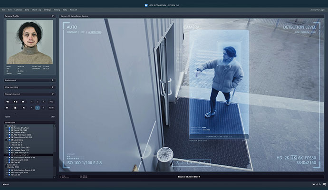Choose 2K resolution option
This screenshot has height=190, width=328.
(x=287, y=158)
